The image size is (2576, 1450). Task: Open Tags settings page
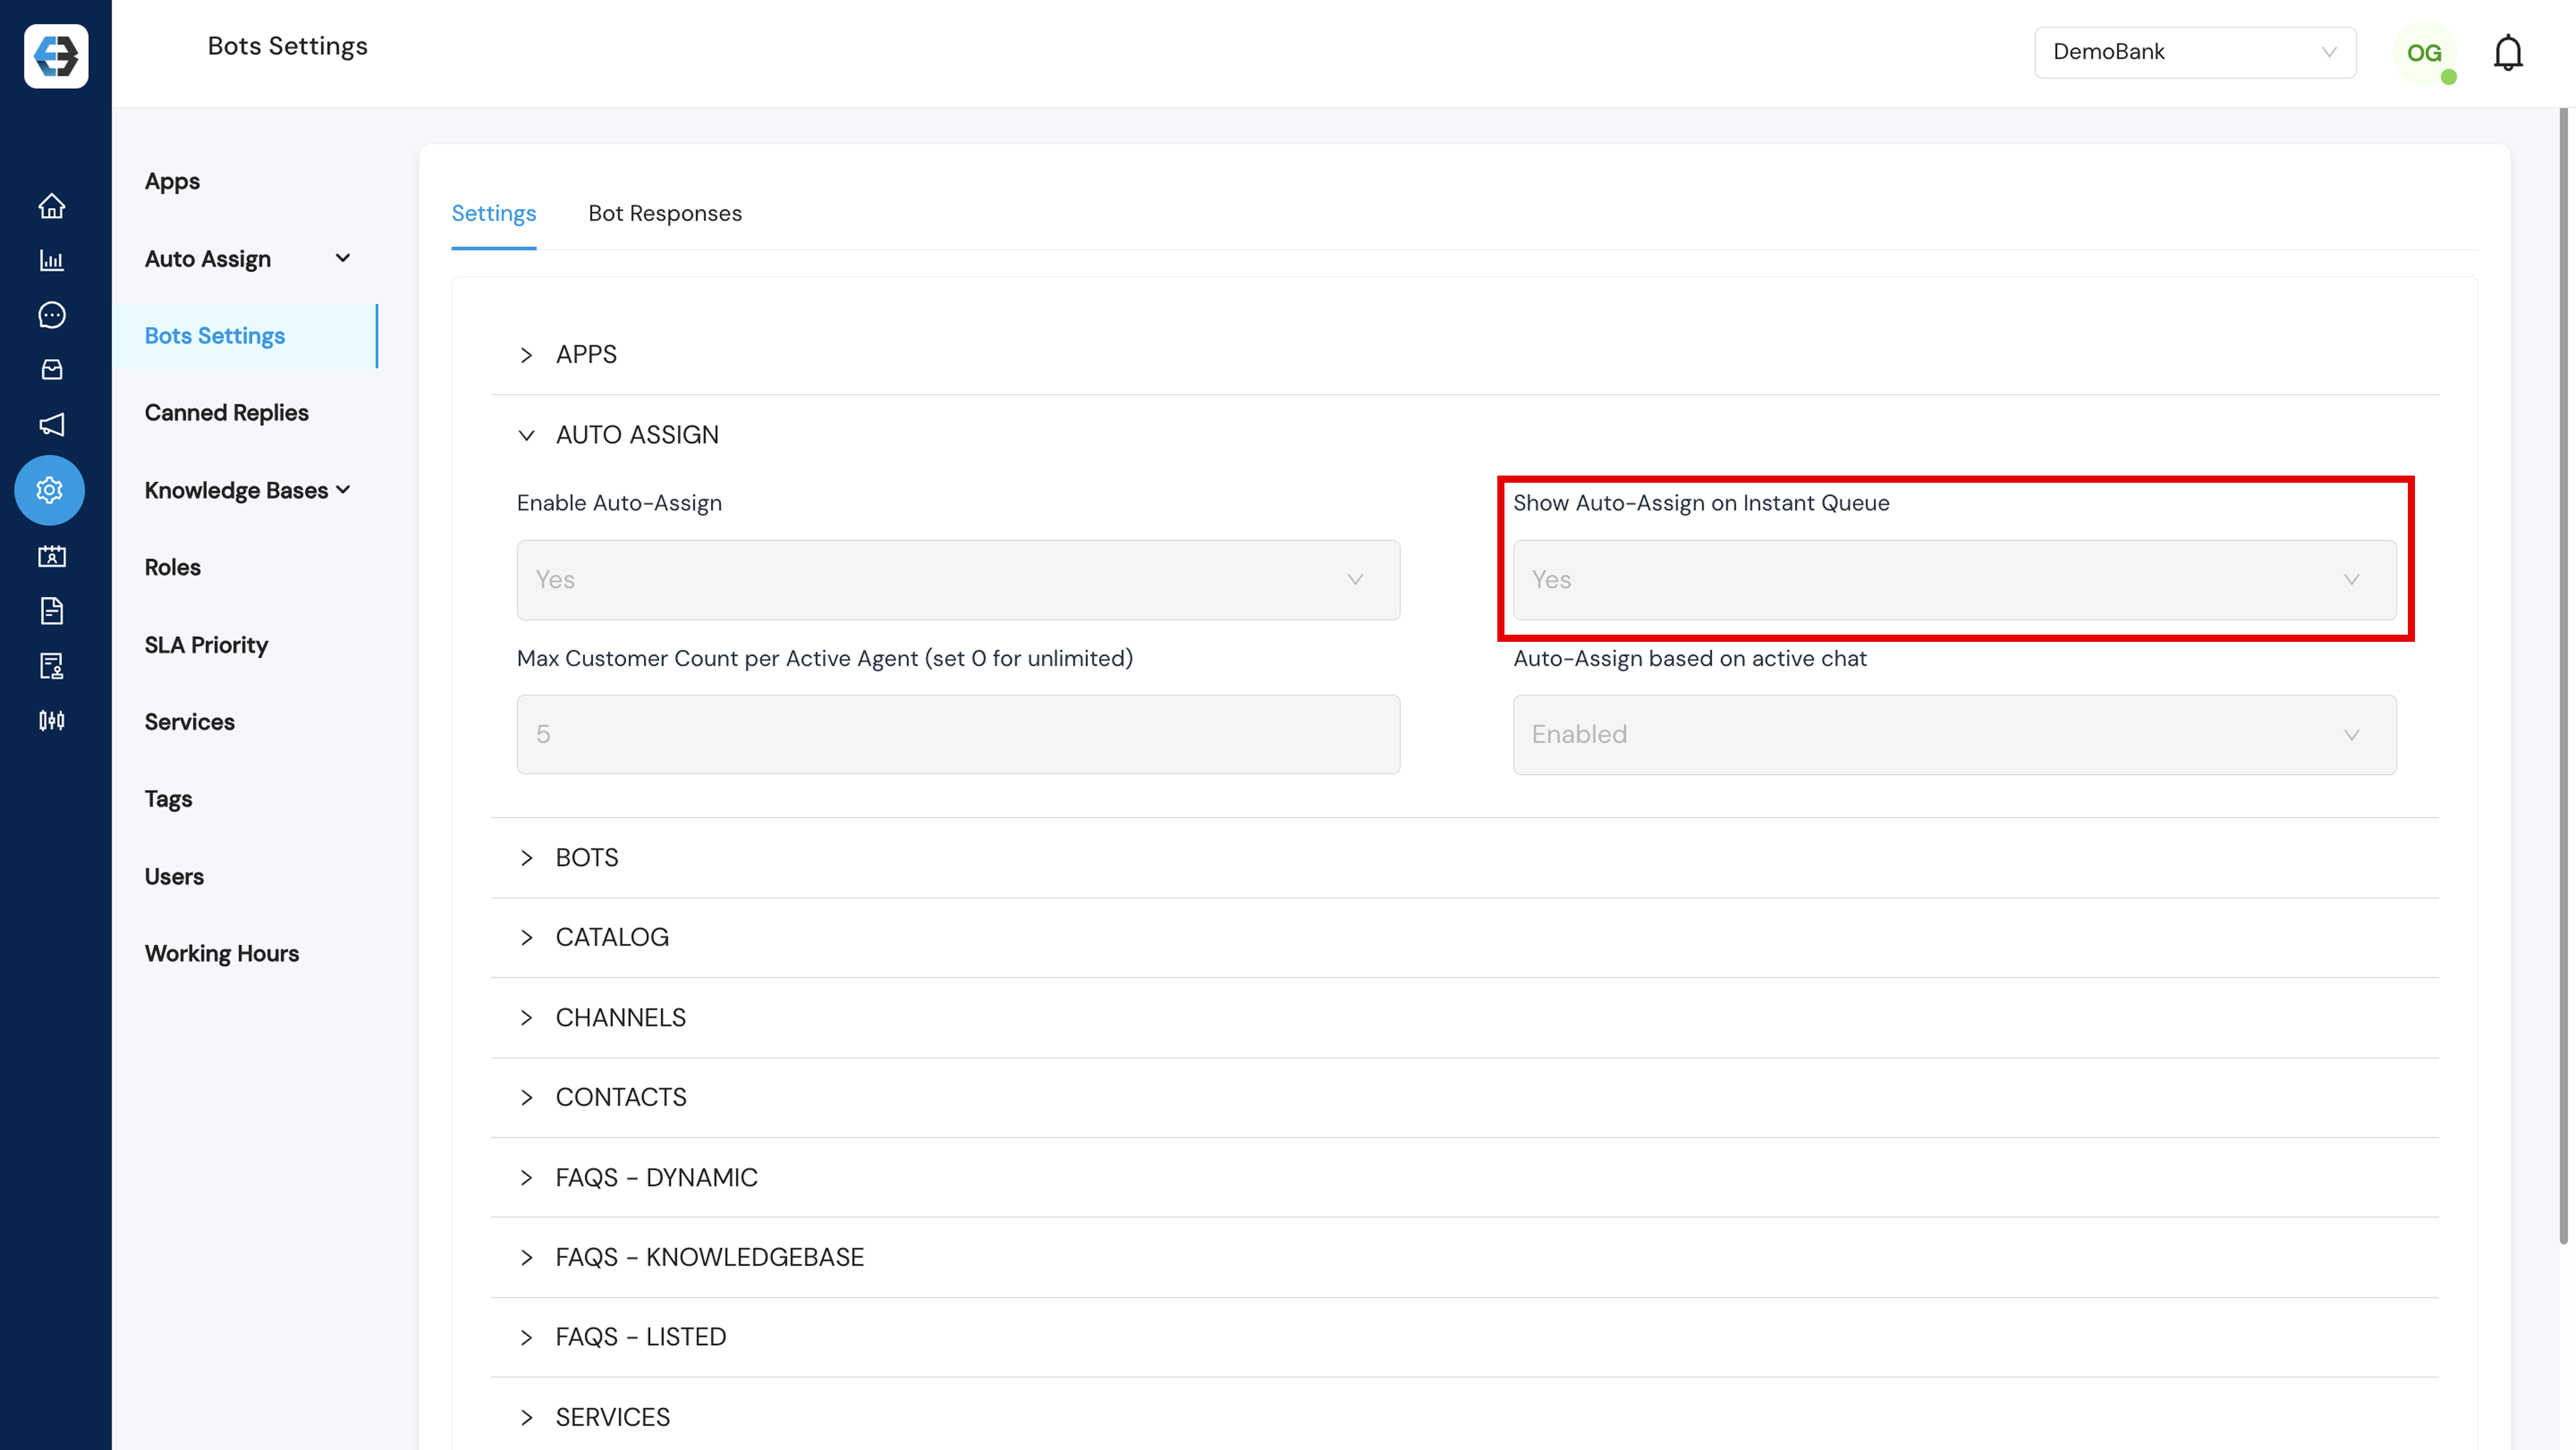coord(168,800)
